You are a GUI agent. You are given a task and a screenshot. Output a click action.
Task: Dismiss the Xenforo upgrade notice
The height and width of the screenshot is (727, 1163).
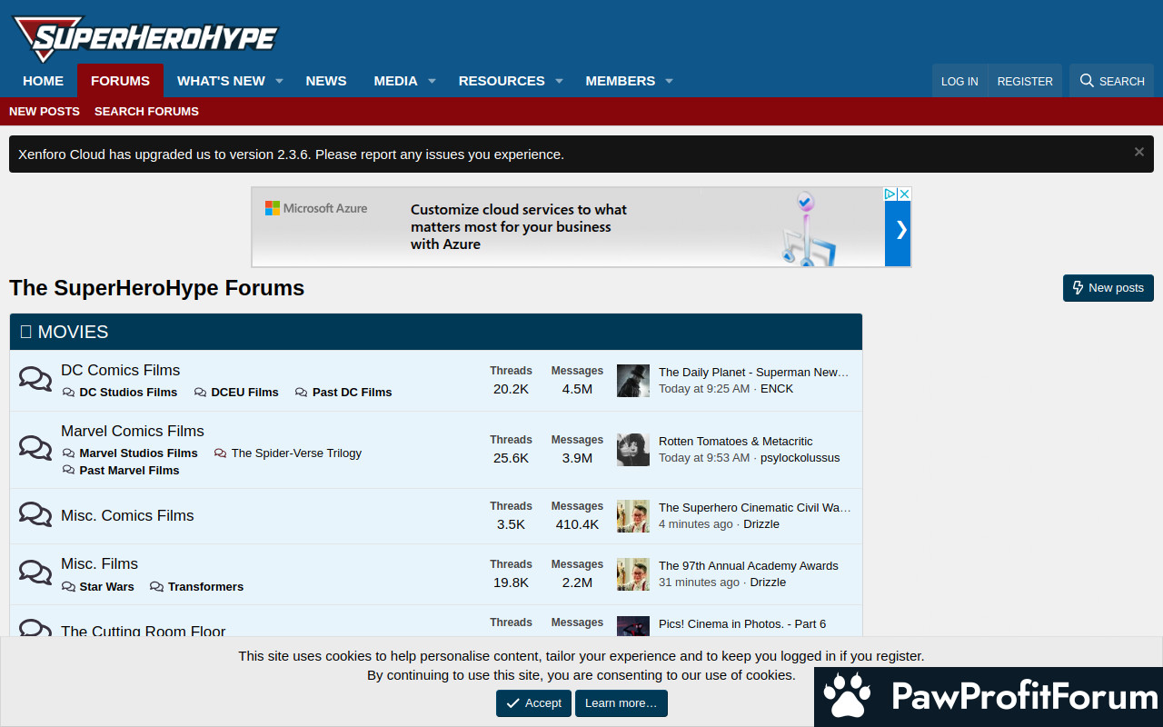(x=1139, y=152)
